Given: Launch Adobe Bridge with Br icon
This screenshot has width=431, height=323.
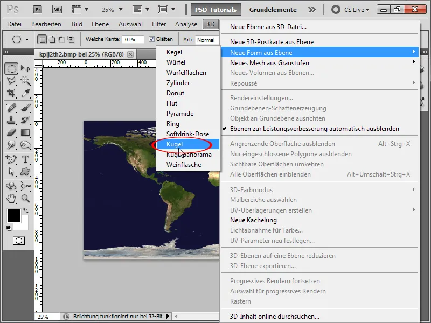Looking at the screenshot, I should click(38, 10).
